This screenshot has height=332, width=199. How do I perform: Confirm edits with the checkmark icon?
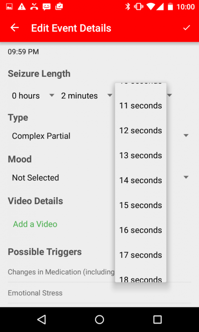[x=187, y=28]
